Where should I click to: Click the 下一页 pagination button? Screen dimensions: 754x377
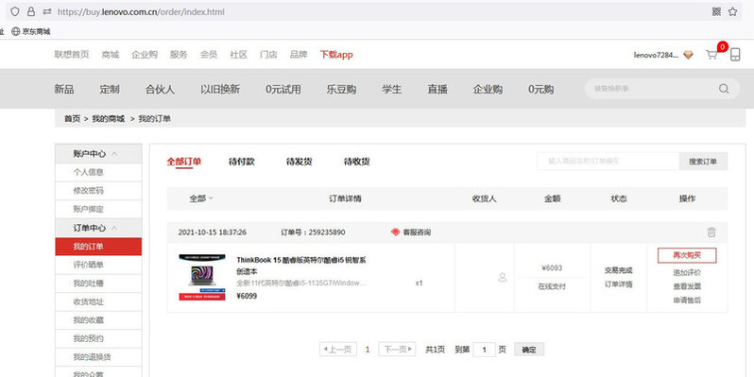(397, 349)
